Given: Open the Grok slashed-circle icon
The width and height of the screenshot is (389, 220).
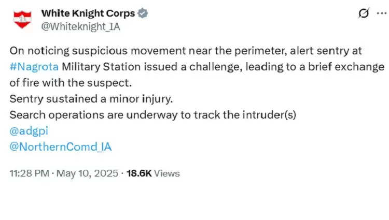Looking at the screenshot, I should [x=364, y=14].
